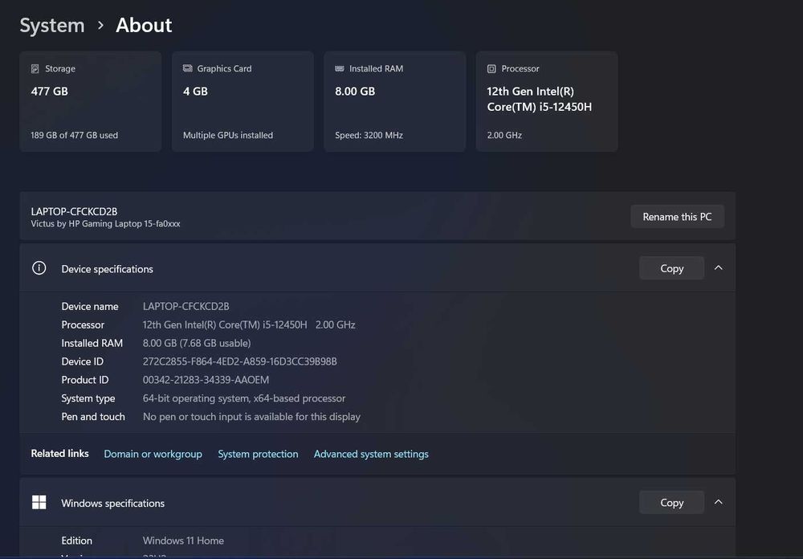Open Advanced system settings link
The height and width of the screenshot is (559, 803).
(x=371, y=454)
